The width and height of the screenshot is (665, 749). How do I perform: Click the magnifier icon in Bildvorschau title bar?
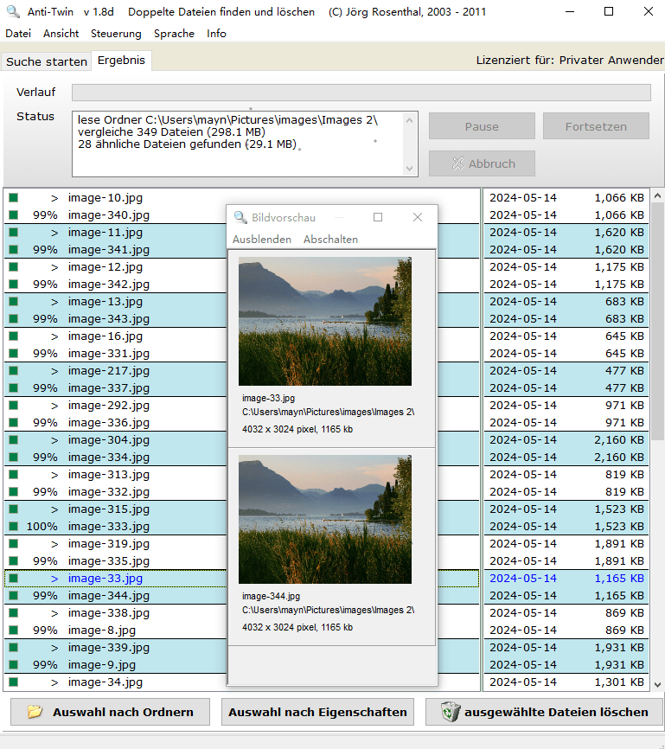(x=240, y=218)
